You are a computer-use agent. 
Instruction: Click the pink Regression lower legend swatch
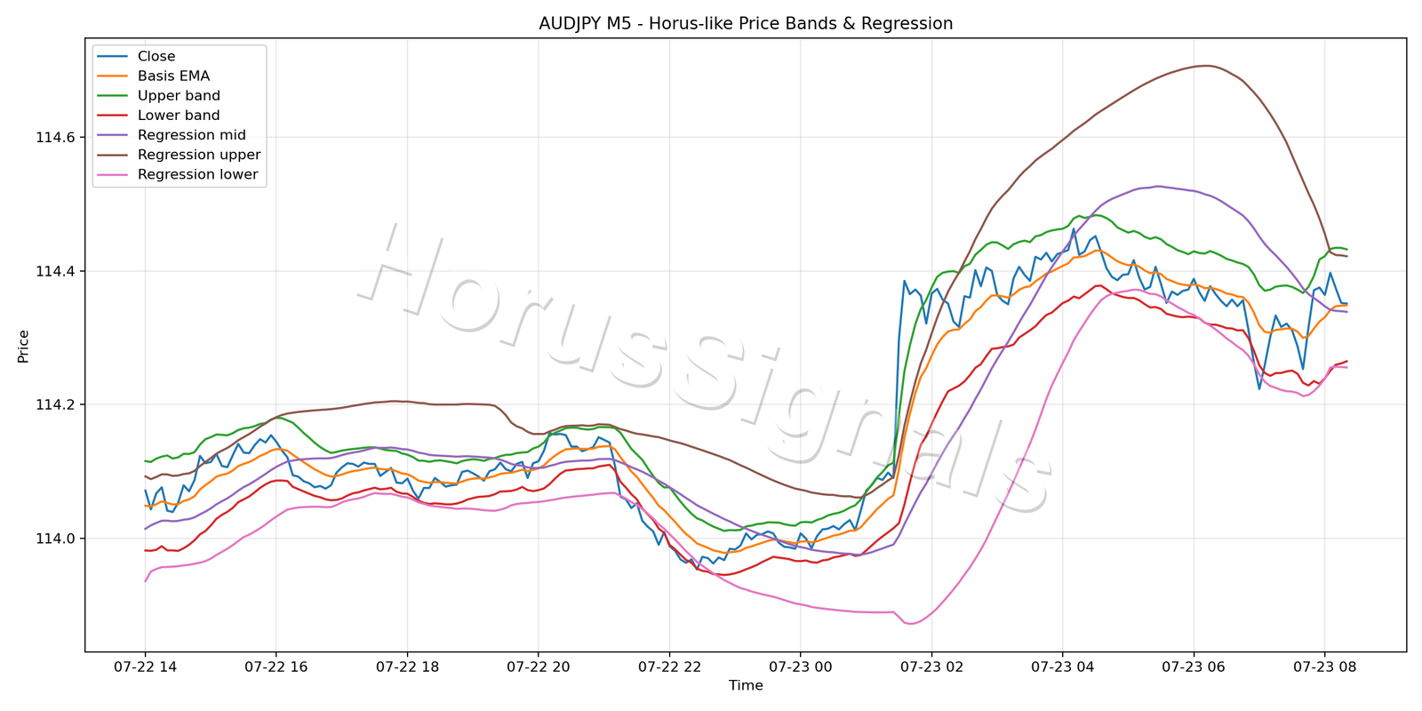(x=114, y=175)
